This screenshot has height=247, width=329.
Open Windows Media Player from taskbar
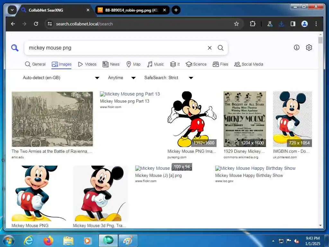click(x=87, y=241)
